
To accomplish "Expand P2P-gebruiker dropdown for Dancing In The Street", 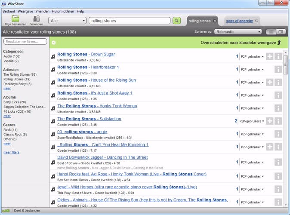I will pos(252,162).
